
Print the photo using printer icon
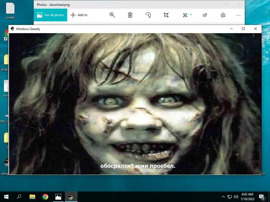(223, 15)
